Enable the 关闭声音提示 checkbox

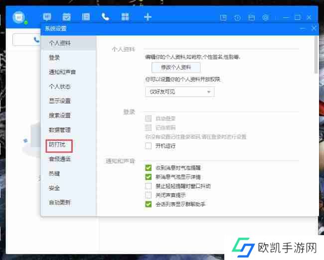(x=148, y=195)
